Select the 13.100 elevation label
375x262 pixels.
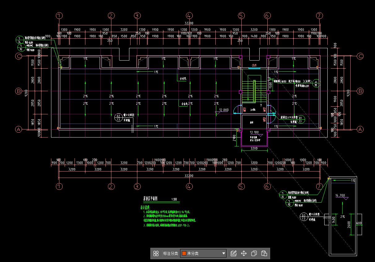(254, 132)
